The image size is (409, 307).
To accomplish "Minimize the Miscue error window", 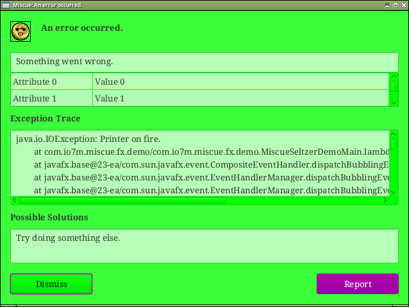I will click(387, 5).
